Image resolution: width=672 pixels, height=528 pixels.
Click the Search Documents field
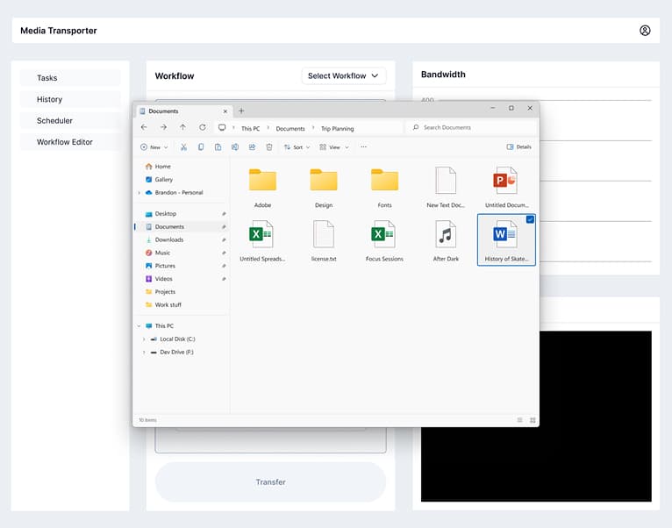click(470, 128)
